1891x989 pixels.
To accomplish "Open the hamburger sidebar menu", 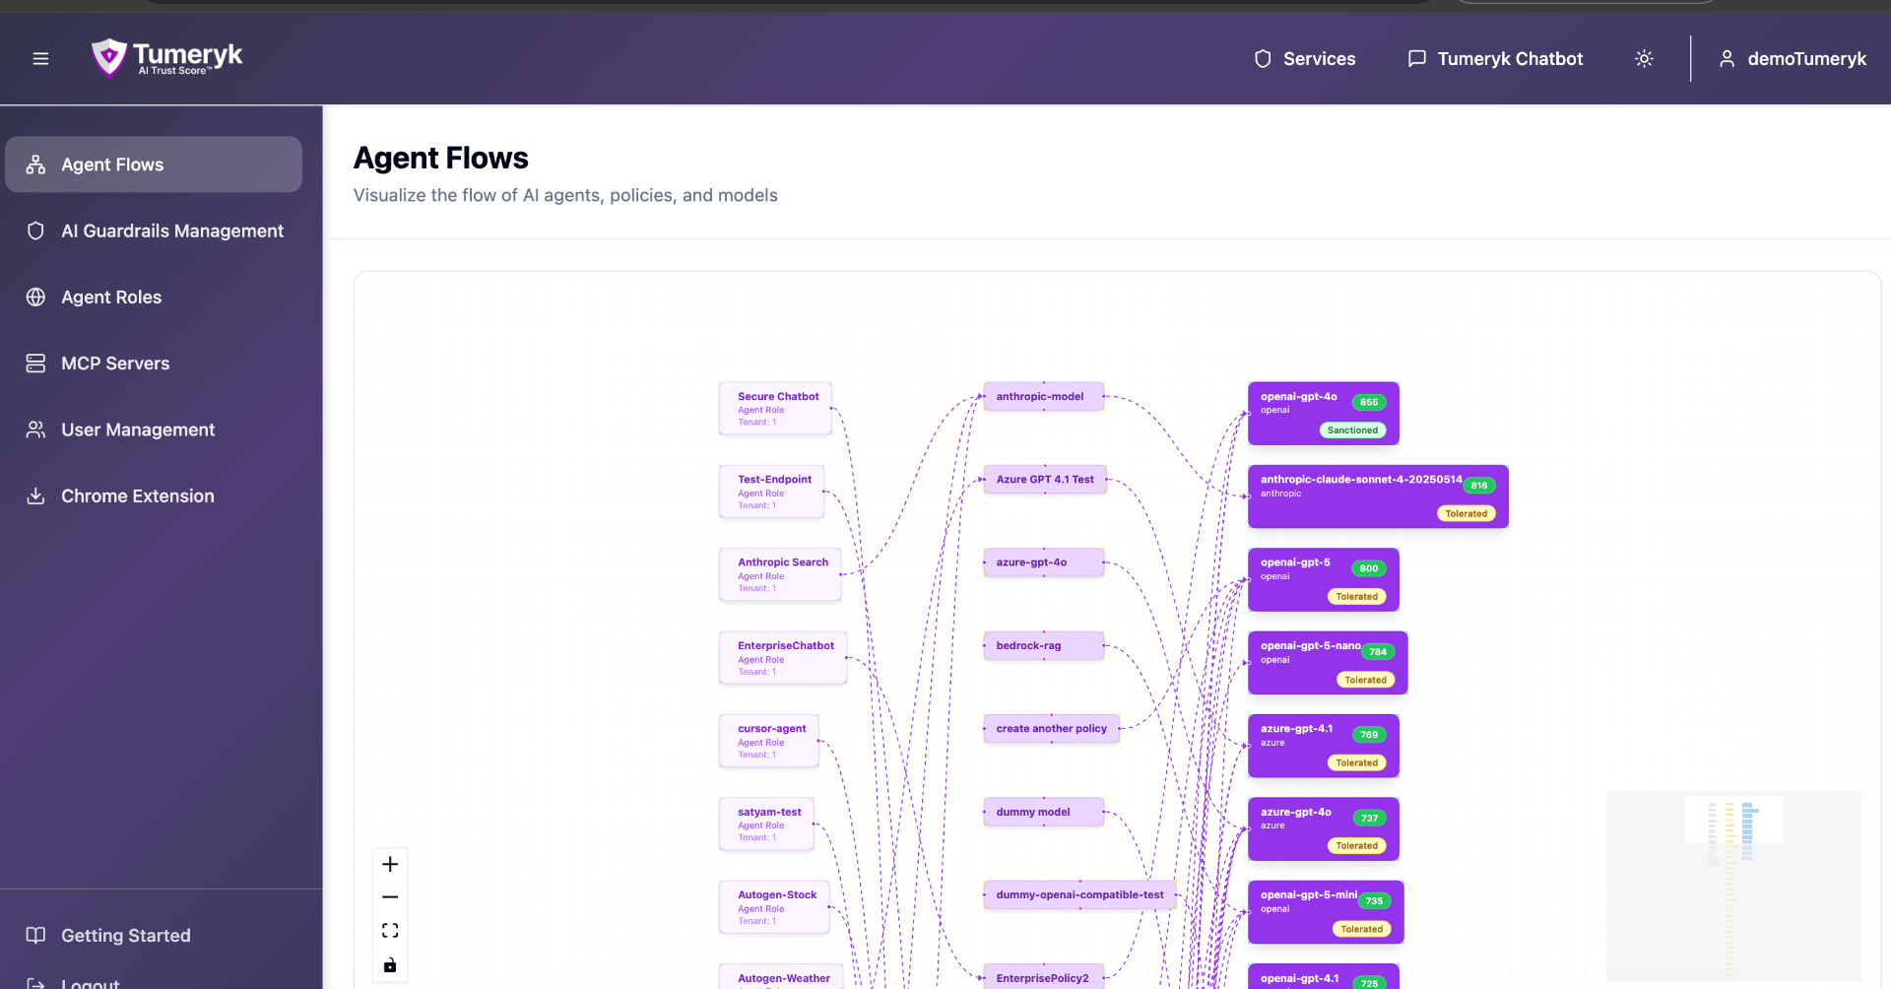I will (40, 59).
